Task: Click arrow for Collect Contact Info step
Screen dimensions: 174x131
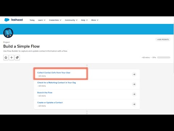Action: coord(134,74)
